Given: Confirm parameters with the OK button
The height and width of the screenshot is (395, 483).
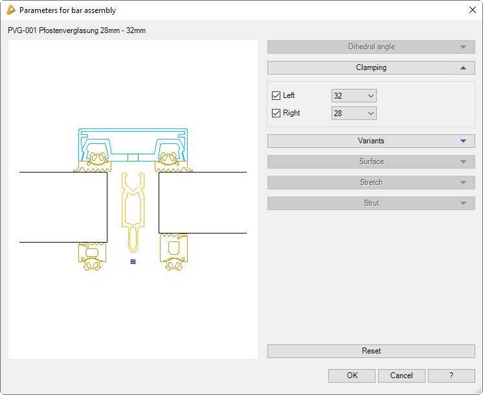Looking at the screenshot, I should 352,376.
